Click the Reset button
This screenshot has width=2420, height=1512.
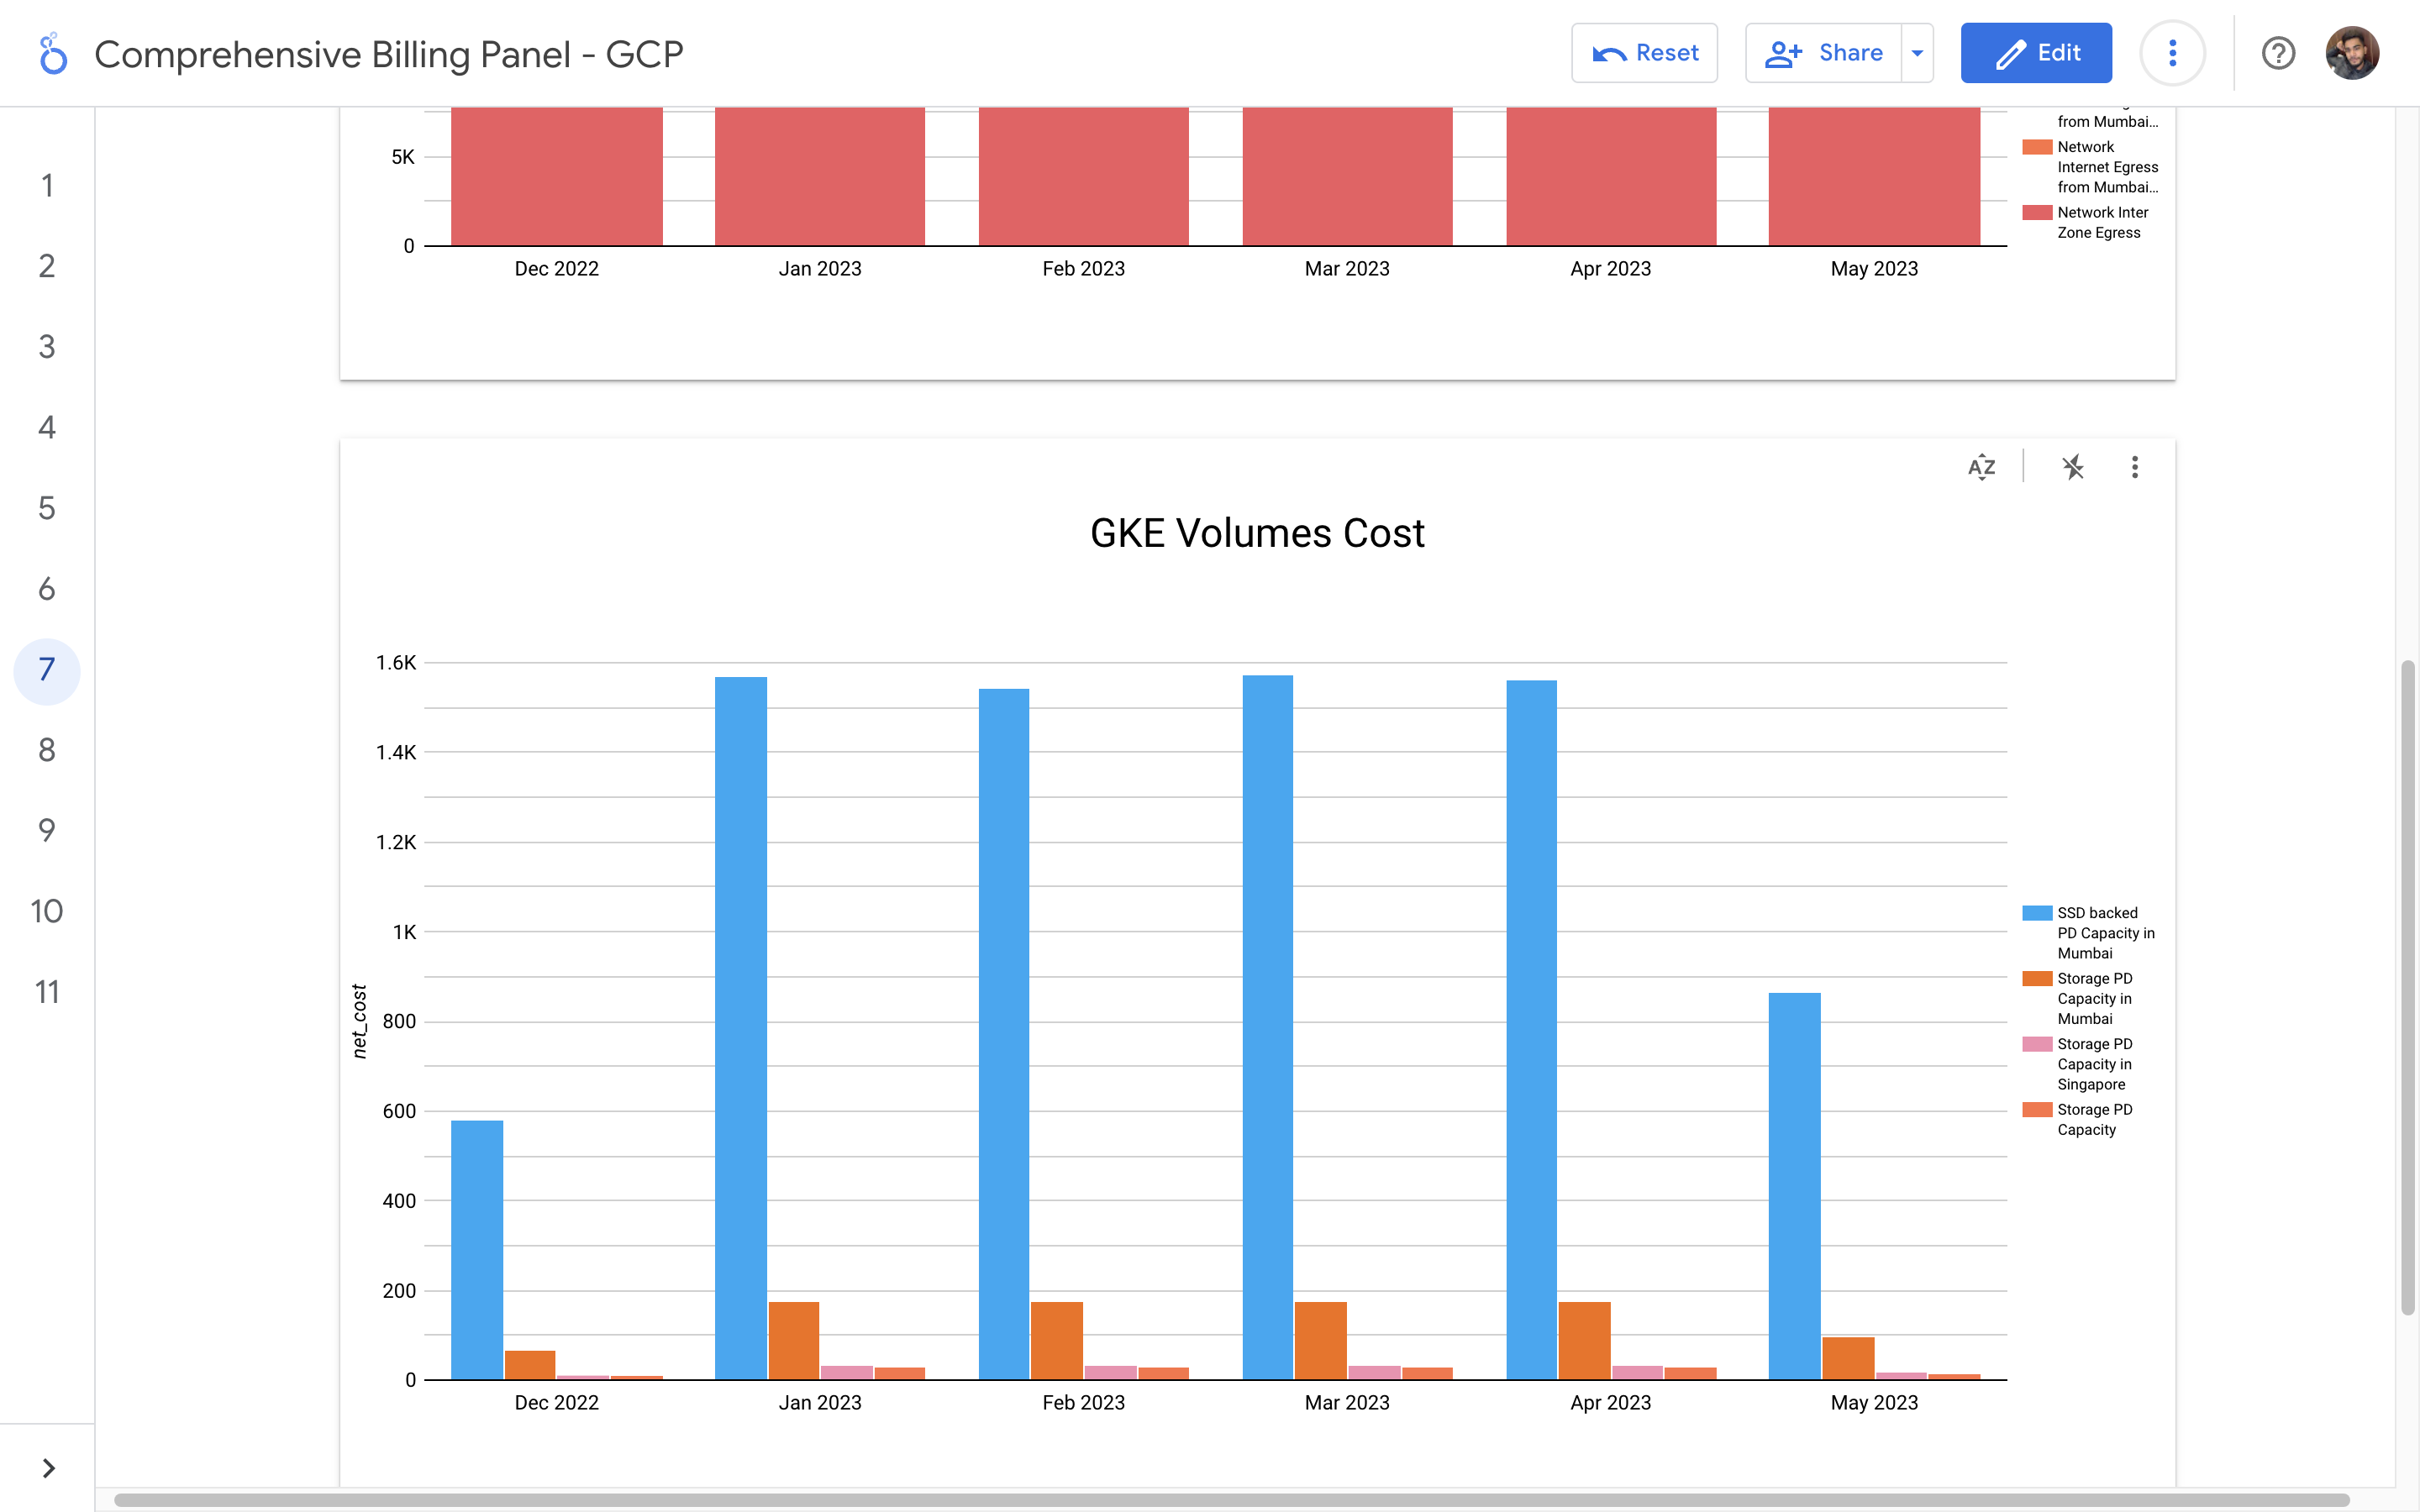(1644, 53)
